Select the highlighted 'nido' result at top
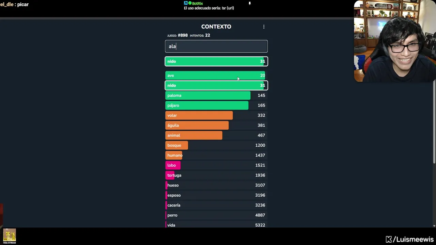 (216, 61)
